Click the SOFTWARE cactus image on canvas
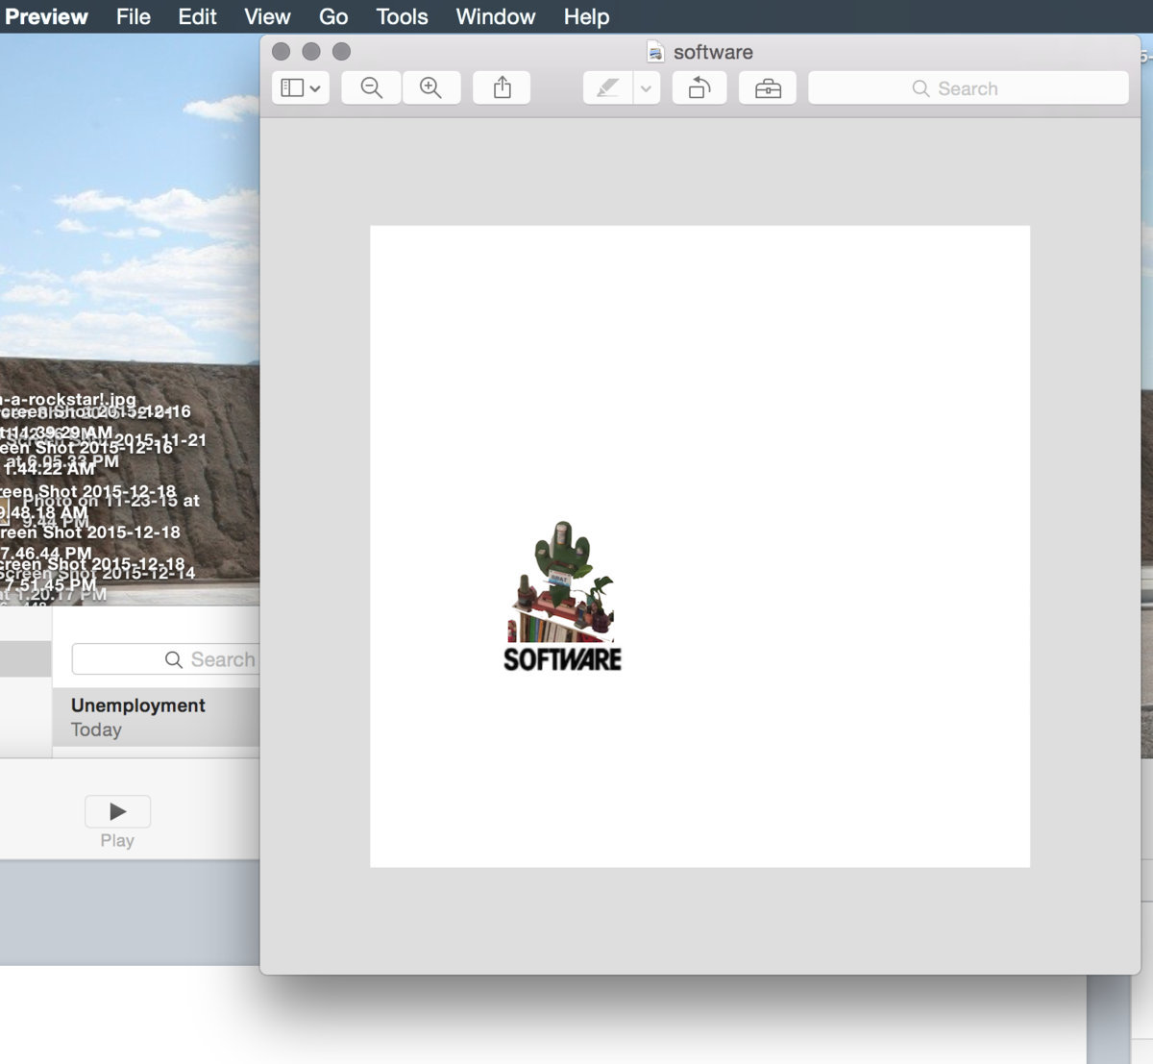The width and height of the screenshot is (1153, 1064). (563, 596)
